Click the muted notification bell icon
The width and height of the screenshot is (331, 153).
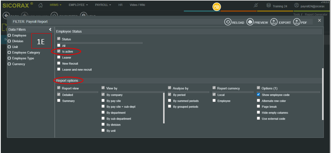255,6
